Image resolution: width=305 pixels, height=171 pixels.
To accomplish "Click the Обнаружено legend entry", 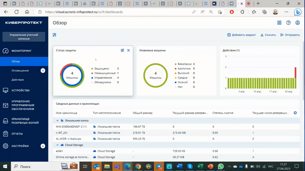I will (x=105, y=82).
